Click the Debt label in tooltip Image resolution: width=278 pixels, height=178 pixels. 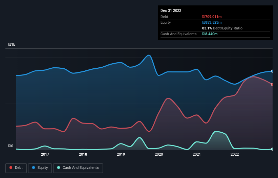164,17
